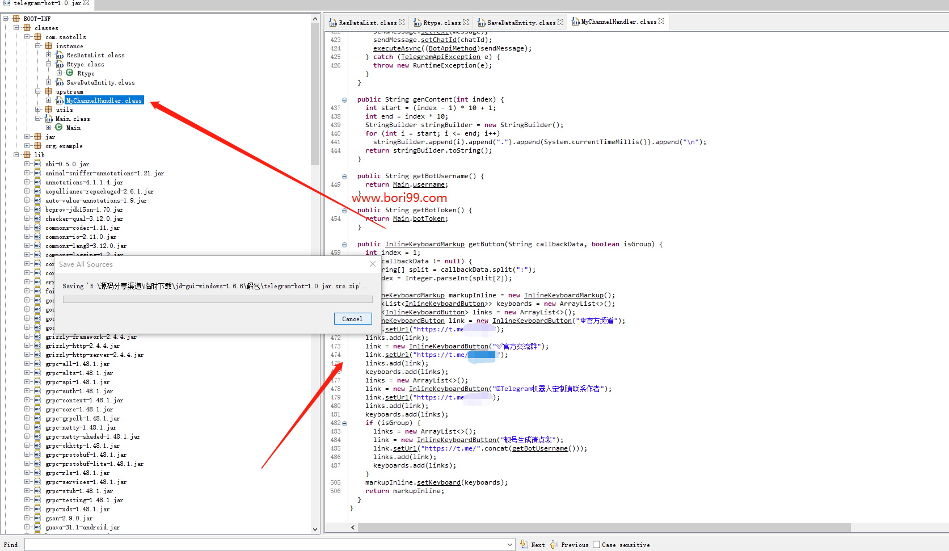
Task: Expand the ResDataList.class tree node
Action: [x=49, y=55]
